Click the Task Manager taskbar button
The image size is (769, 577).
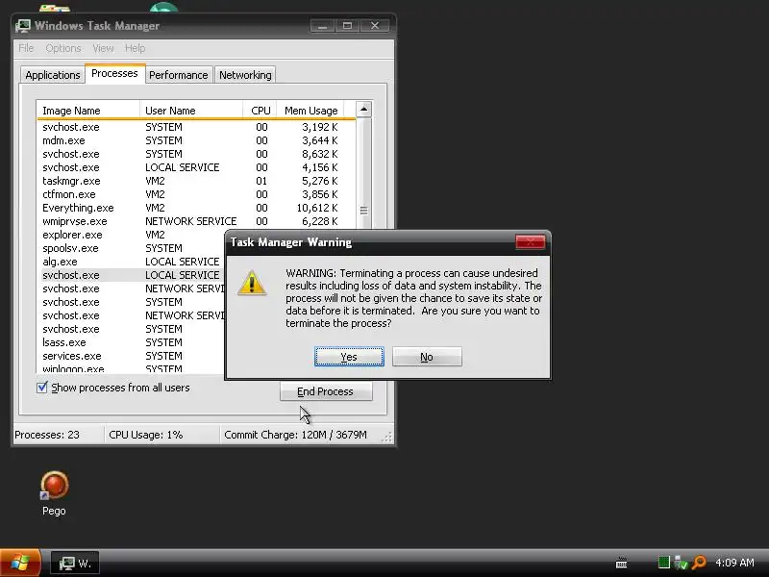click(75, 563)
